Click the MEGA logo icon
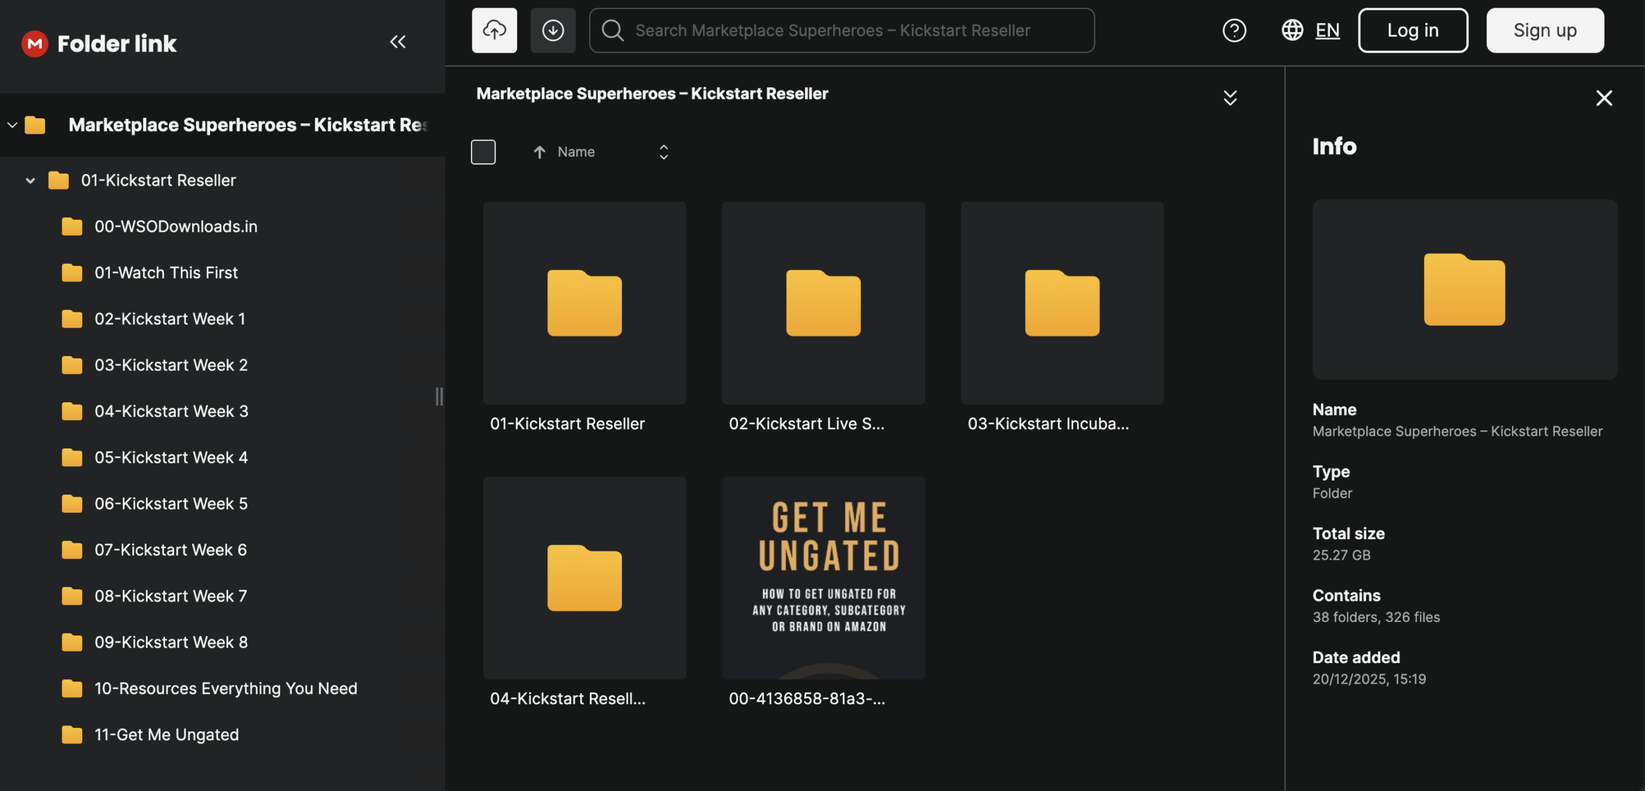The width and height of the screenshot is (1645, 791). (35, 43)
